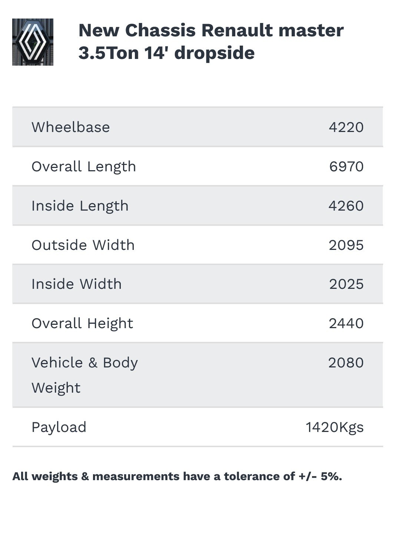Click the vehicle weight value 2080
The height and width of the screenshot is (538, 395).
click(x=346, y=363)
